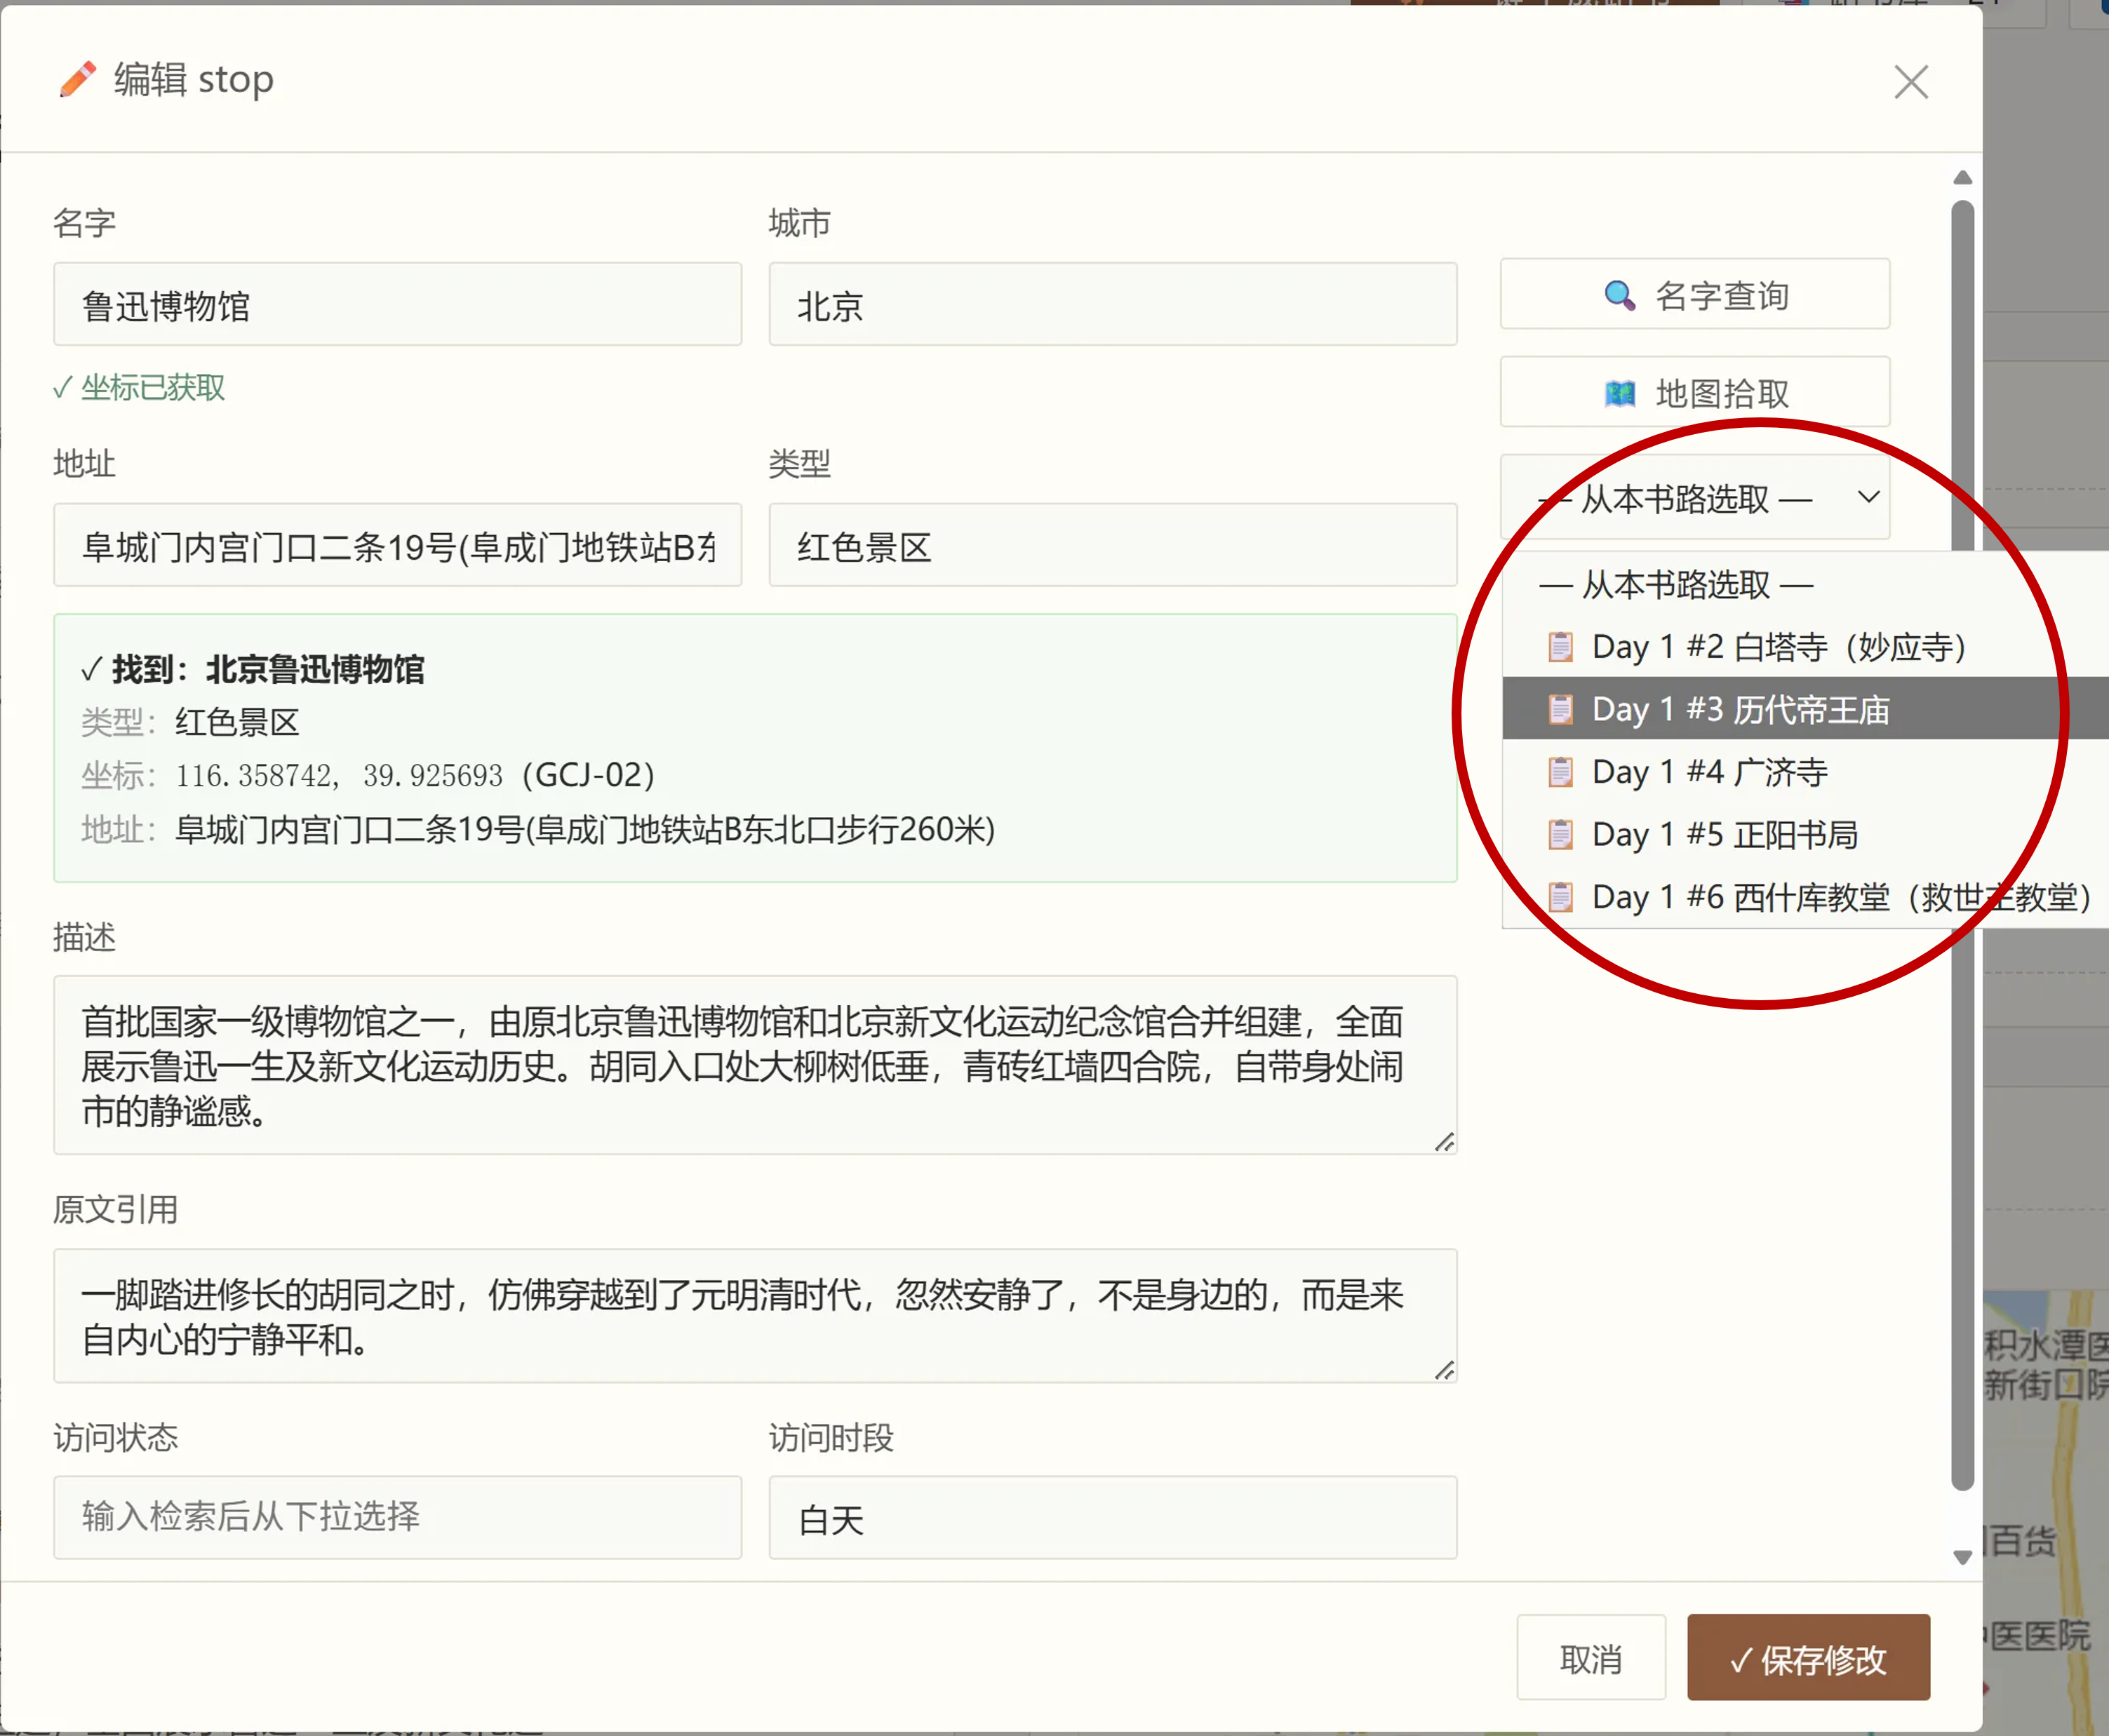Click the 城市 field containing 北京

[x=1112, y=304]
